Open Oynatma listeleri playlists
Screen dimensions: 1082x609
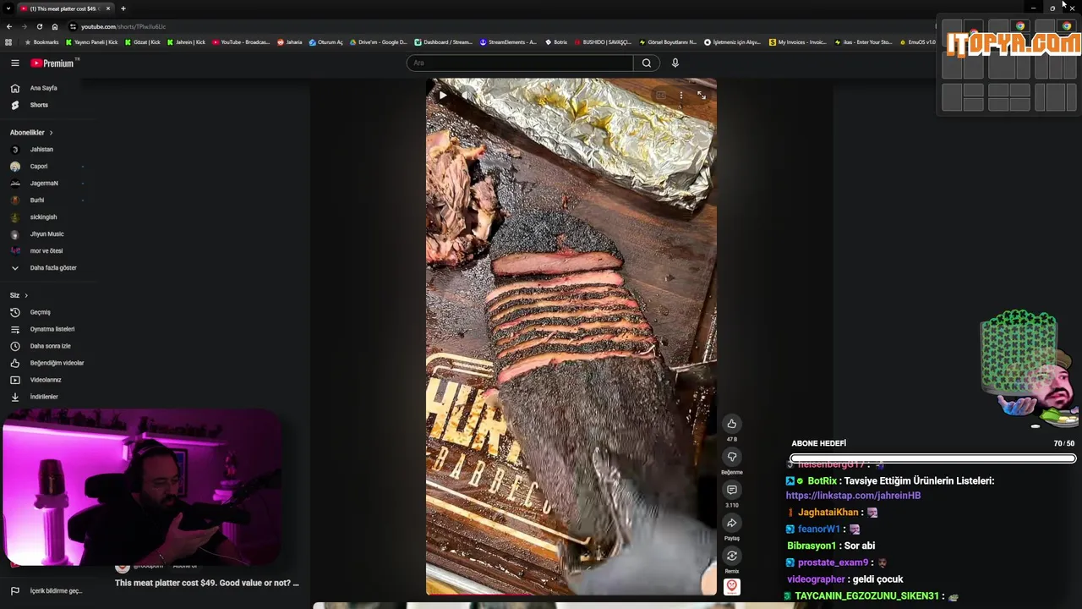52,329
